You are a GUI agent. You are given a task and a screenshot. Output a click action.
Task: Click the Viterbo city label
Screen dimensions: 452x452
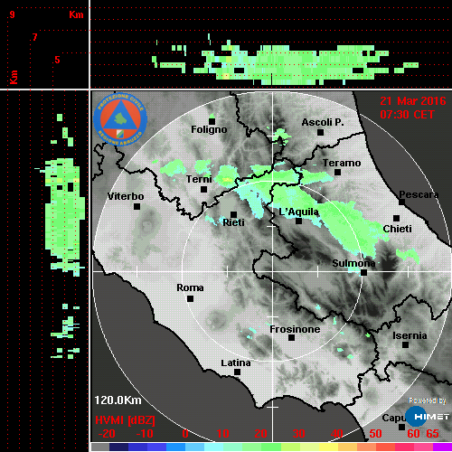point(126,196)
